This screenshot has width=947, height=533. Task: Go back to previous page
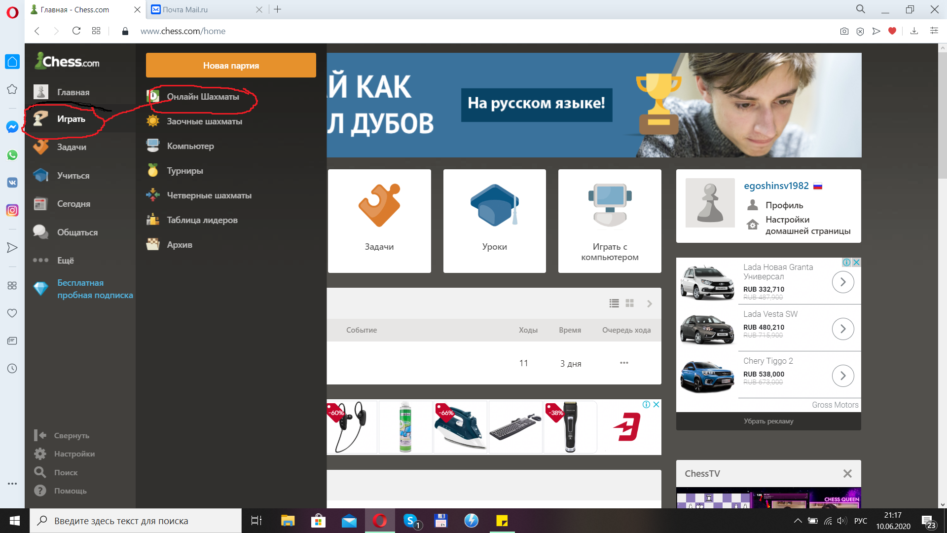coord(37,31)
